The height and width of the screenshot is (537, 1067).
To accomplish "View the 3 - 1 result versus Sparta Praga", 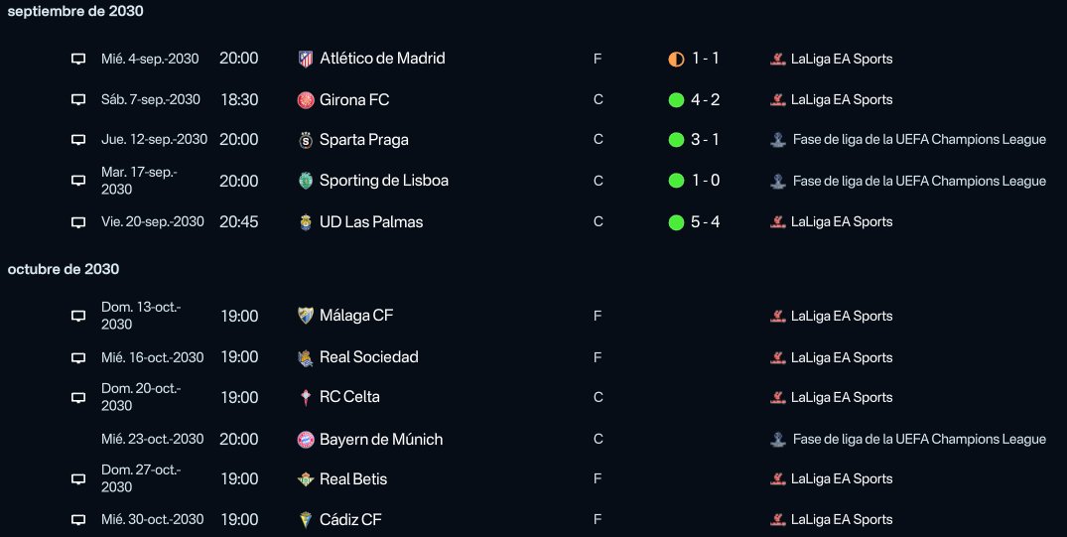I will point(705,139).
